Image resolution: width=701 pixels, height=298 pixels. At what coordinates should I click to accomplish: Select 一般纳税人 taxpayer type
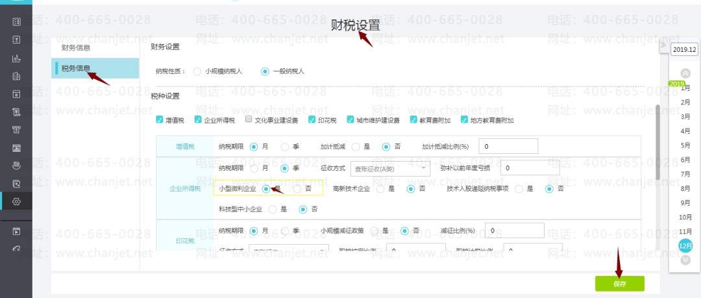tap(265, 71)
